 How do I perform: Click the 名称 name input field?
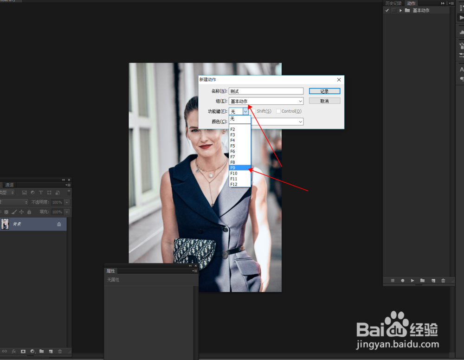click(266, 91)
